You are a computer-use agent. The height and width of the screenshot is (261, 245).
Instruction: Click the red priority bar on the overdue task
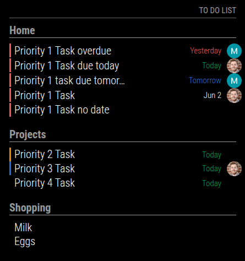(x=10, y=51)
